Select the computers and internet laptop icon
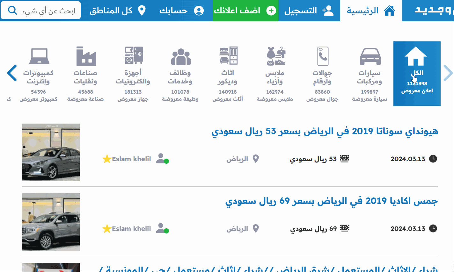This screenshot has width=454, height=272. (39, 56)
